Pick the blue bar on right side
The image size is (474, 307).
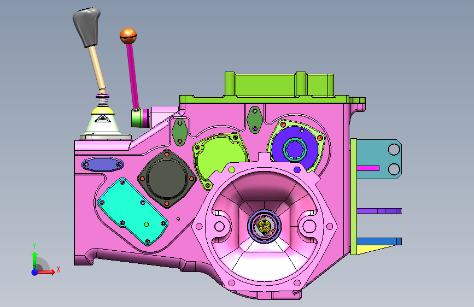point(379,241)
